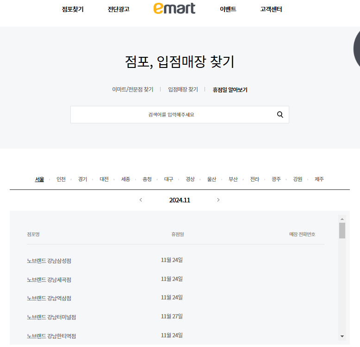Select 강원 region

(298, 179)
